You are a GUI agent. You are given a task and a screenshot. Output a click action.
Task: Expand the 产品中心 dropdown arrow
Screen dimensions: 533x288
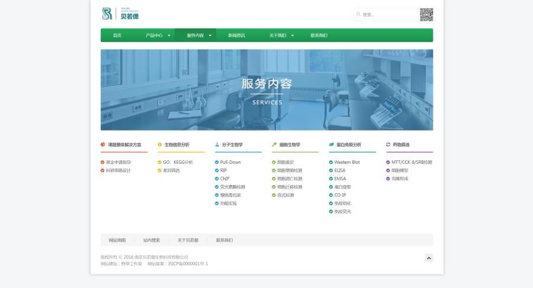coord(169,35)
